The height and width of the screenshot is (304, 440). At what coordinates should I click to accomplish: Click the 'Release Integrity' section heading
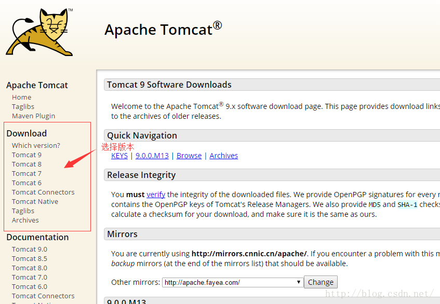[x=141, y=175]
